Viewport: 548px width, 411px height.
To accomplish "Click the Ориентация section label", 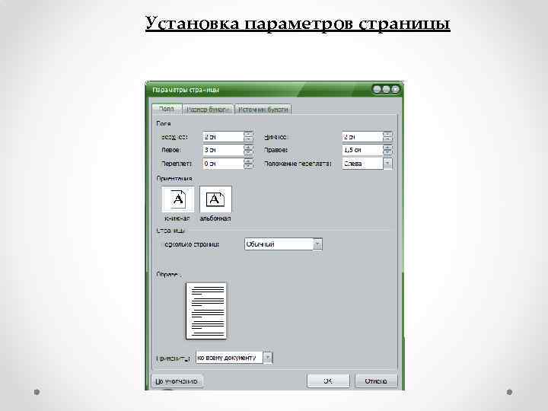I will coord(174,179).
